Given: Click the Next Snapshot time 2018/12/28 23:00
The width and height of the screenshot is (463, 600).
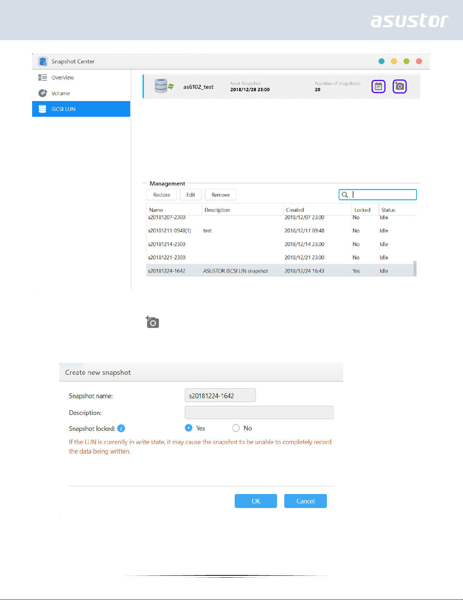Looking at the screenshot, I should pos(250,90).
